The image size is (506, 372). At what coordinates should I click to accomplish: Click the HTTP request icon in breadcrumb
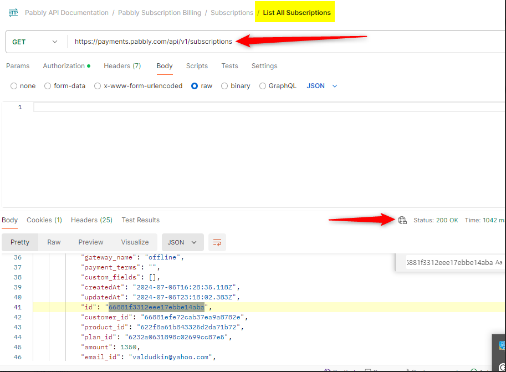click(13, 13)
